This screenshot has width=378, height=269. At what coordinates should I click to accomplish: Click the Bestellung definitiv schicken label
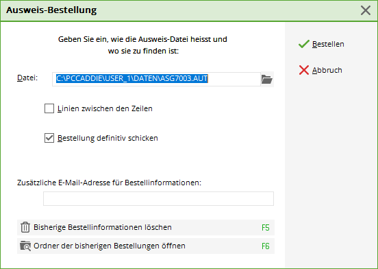tap(108, 138)
